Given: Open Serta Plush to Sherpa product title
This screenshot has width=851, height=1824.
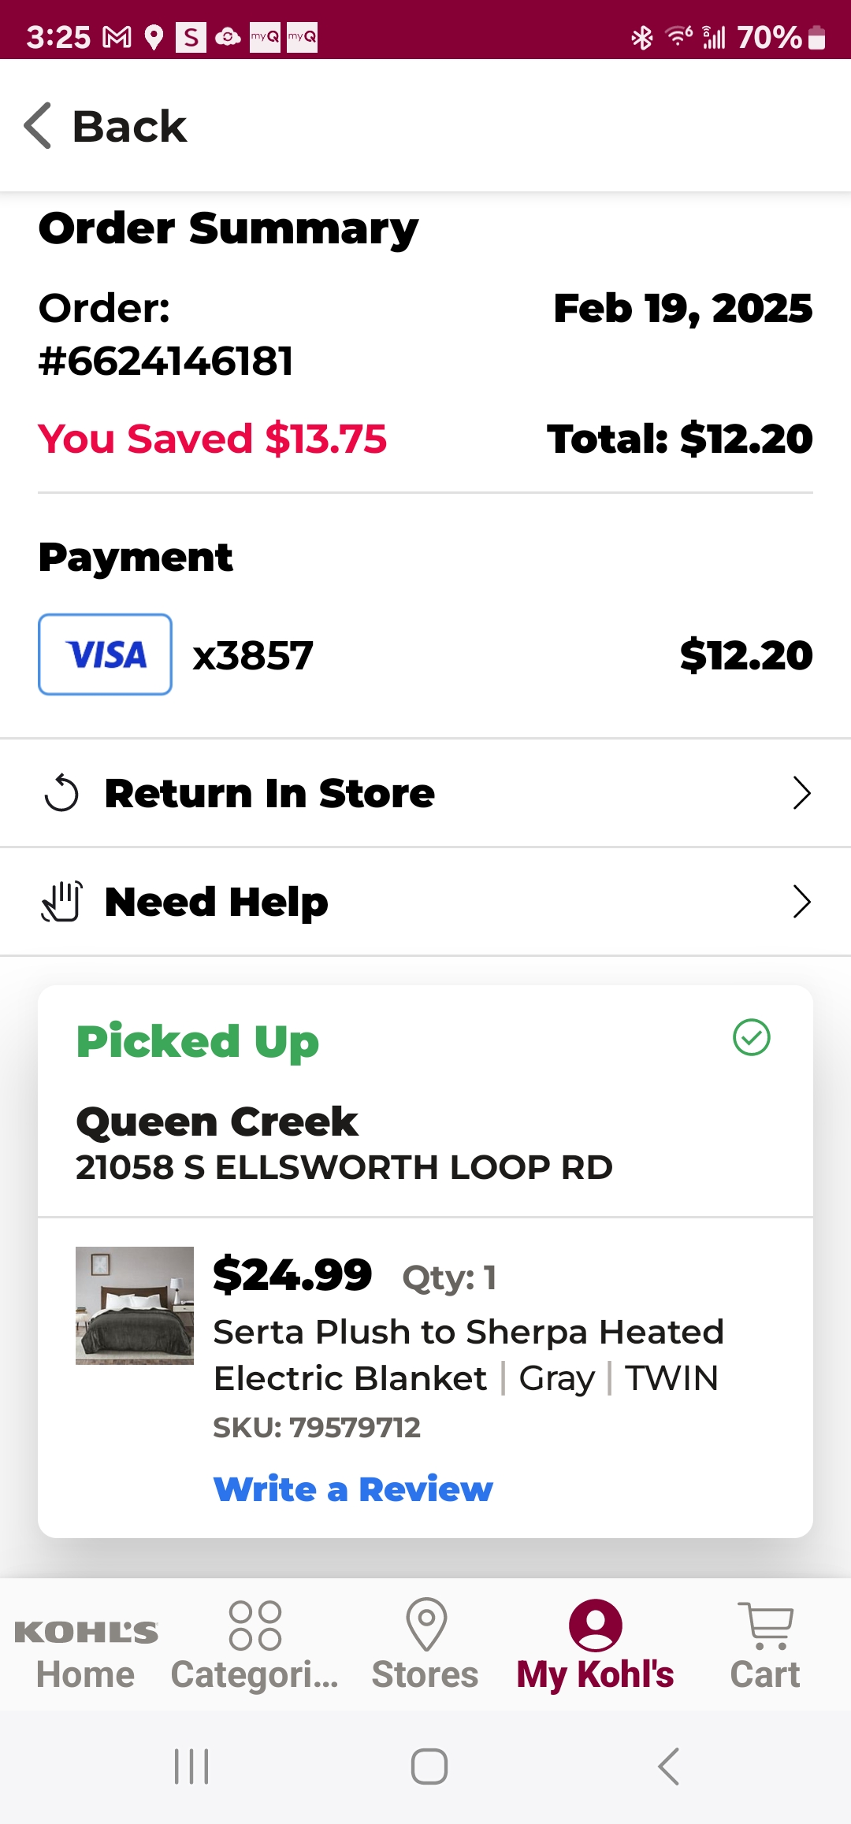Looking at the screenshot, I should coord(468,1355).
